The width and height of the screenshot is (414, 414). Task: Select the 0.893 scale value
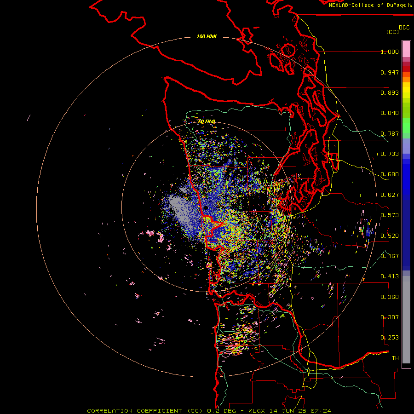coord(390,92)
